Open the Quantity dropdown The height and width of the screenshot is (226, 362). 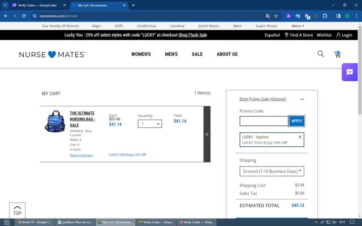150,124
